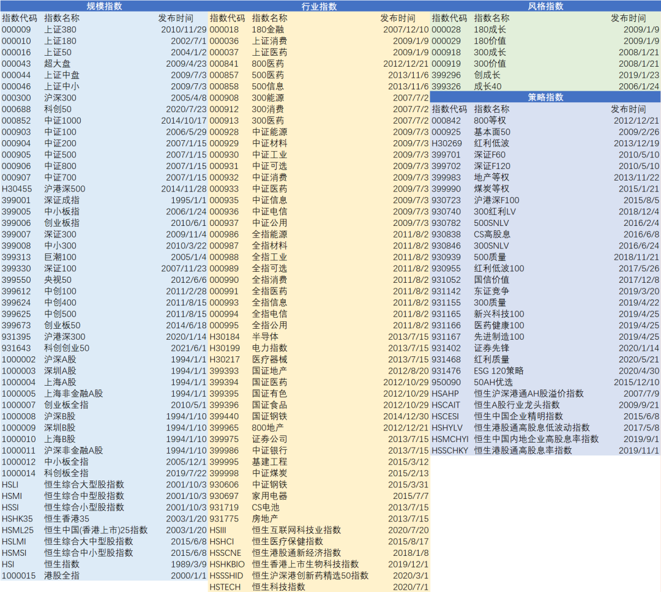
Task: Select the 恒生港股通高股息率指数 cell
Action: tap(523, 451)
